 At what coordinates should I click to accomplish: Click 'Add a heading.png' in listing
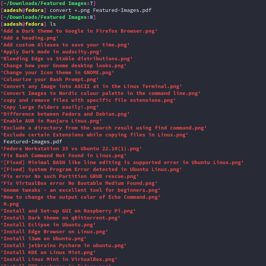click(30, 38)
